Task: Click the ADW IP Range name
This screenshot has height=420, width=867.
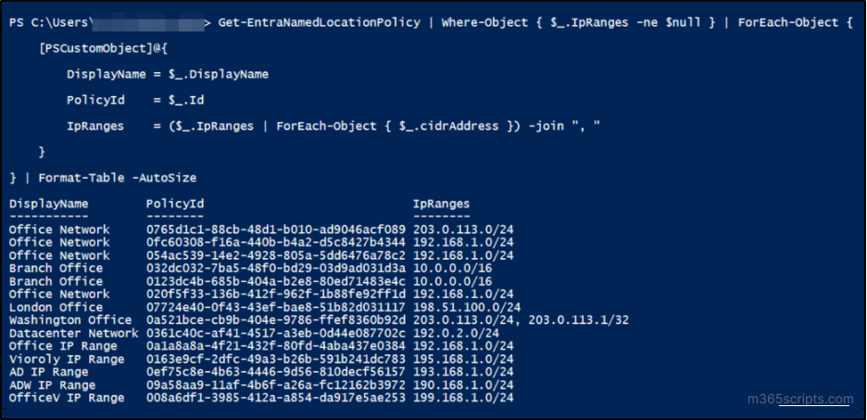Action: point(52,385)
